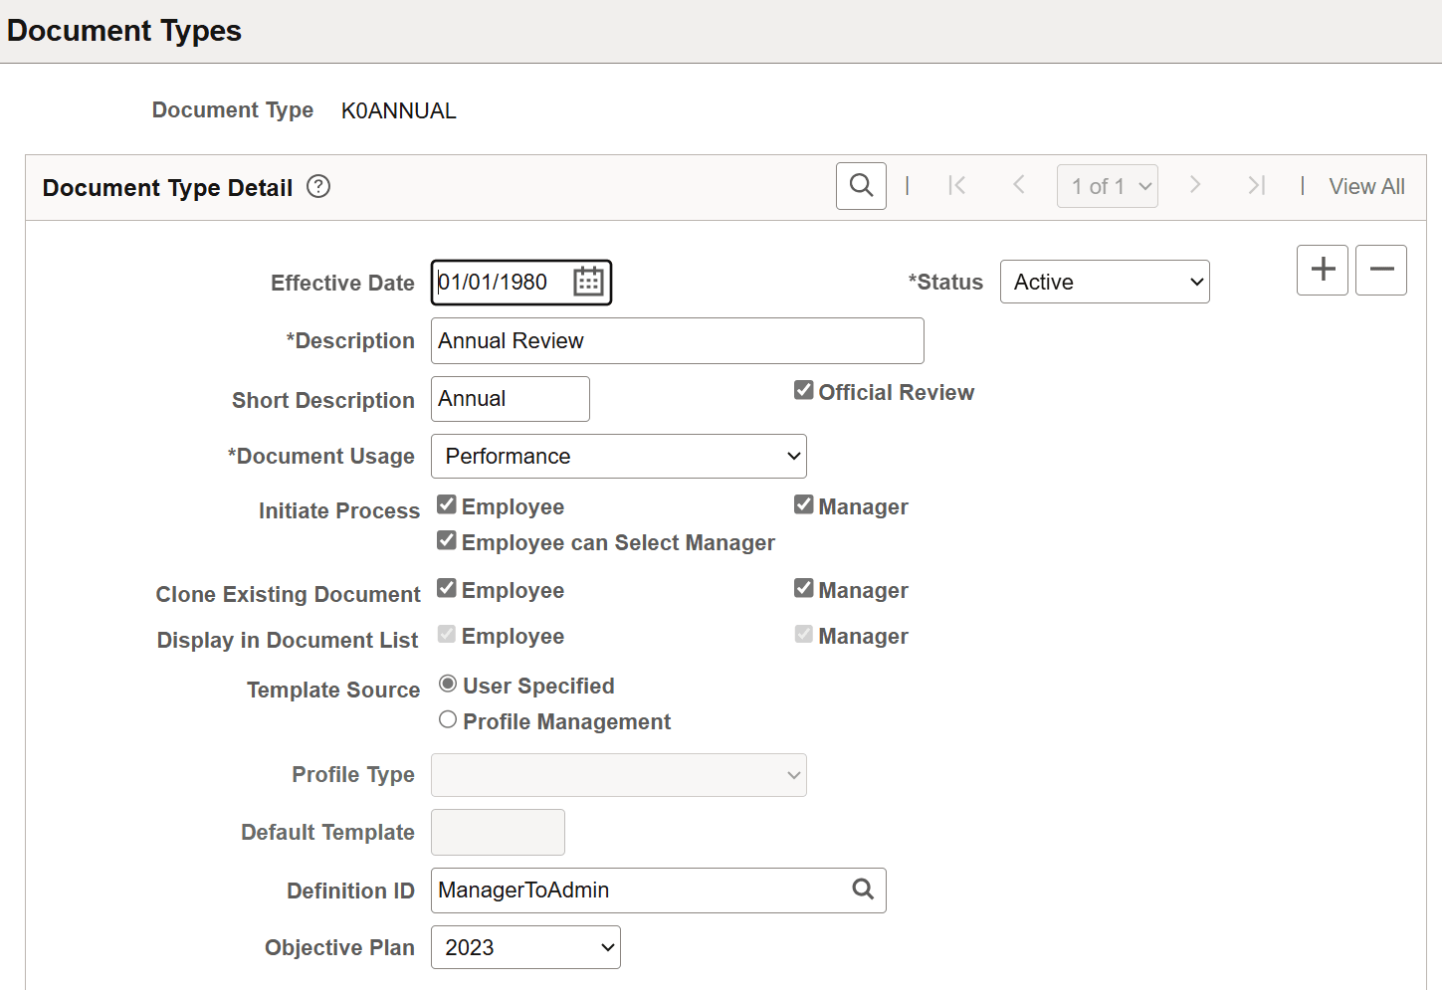Open the Status dropdown
1442x990 pixels.
tap(1104, 282)
